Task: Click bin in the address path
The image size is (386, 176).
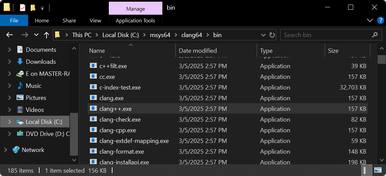Action: click(x=217, y=35)
